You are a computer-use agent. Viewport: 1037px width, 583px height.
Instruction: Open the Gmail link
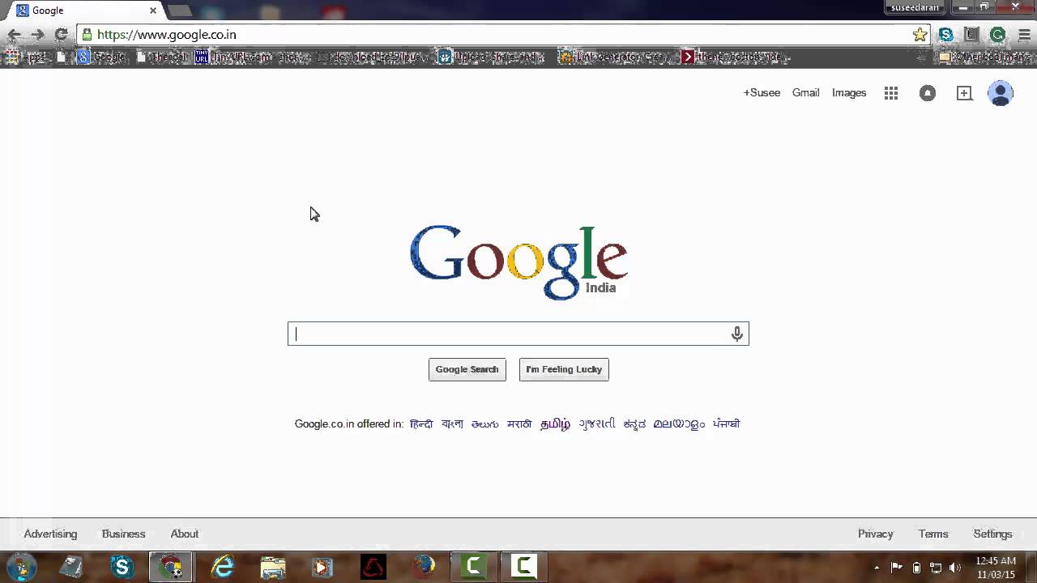[x=806, y=93]
